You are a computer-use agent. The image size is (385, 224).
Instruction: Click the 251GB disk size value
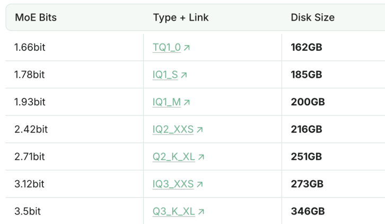point(307,157)
